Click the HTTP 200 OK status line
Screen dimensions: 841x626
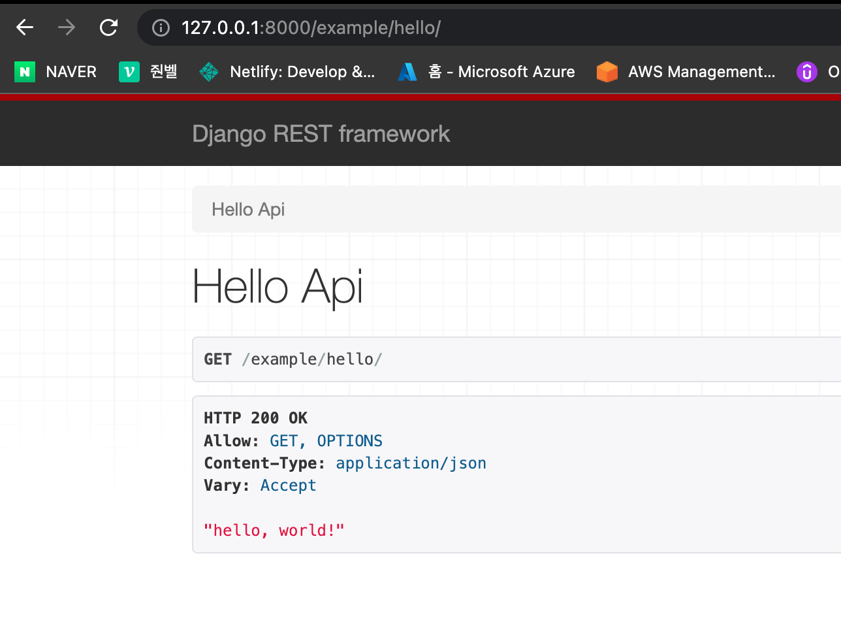256,418
